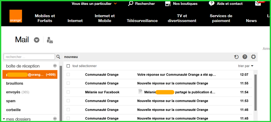
Task: Click the magnifier icon beside Rechercher
Action: (x=131, y=4)
